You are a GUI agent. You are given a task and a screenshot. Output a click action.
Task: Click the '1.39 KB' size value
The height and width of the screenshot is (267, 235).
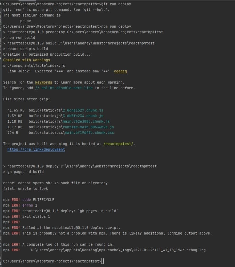15,116
